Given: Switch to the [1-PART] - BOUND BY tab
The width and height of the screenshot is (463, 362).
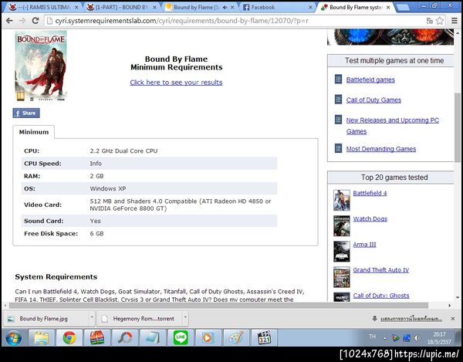Looking at the screenshot, I should pos(121,8).
